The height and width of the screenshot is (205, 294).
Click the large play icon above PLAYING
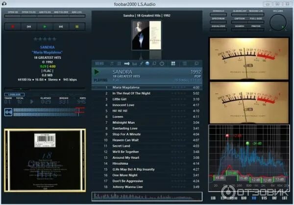coord(97,72)
